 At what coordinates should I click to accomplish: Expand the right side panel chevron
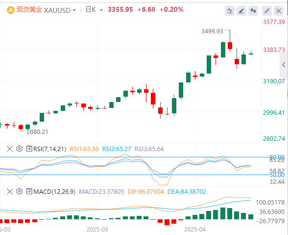[284, 65]
